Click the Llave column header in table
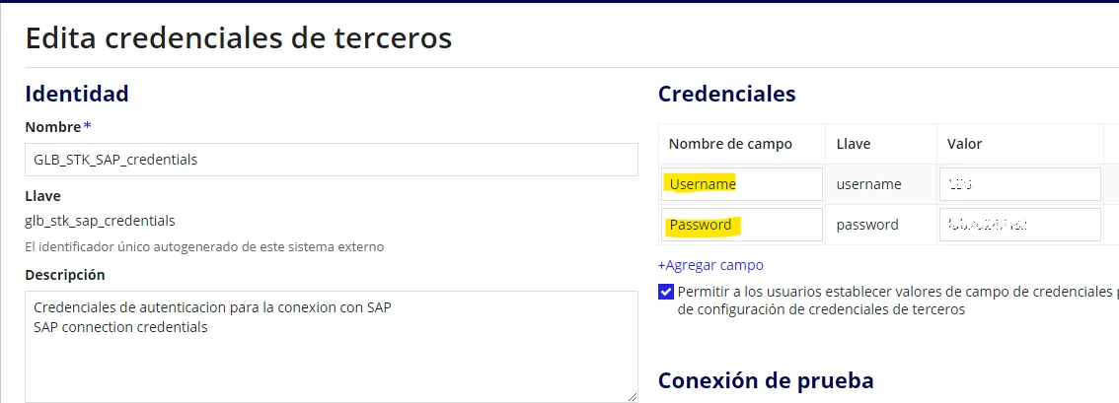 tap(854, 144)
